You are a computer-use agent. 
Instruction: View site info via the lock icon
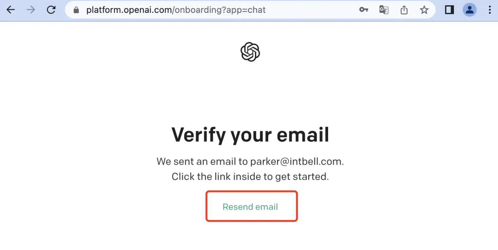point(76,10)
